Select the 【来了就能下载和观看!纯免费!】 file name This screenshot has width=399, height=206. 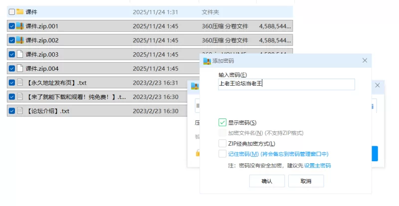pyautogui.click(x=76, y=97)
